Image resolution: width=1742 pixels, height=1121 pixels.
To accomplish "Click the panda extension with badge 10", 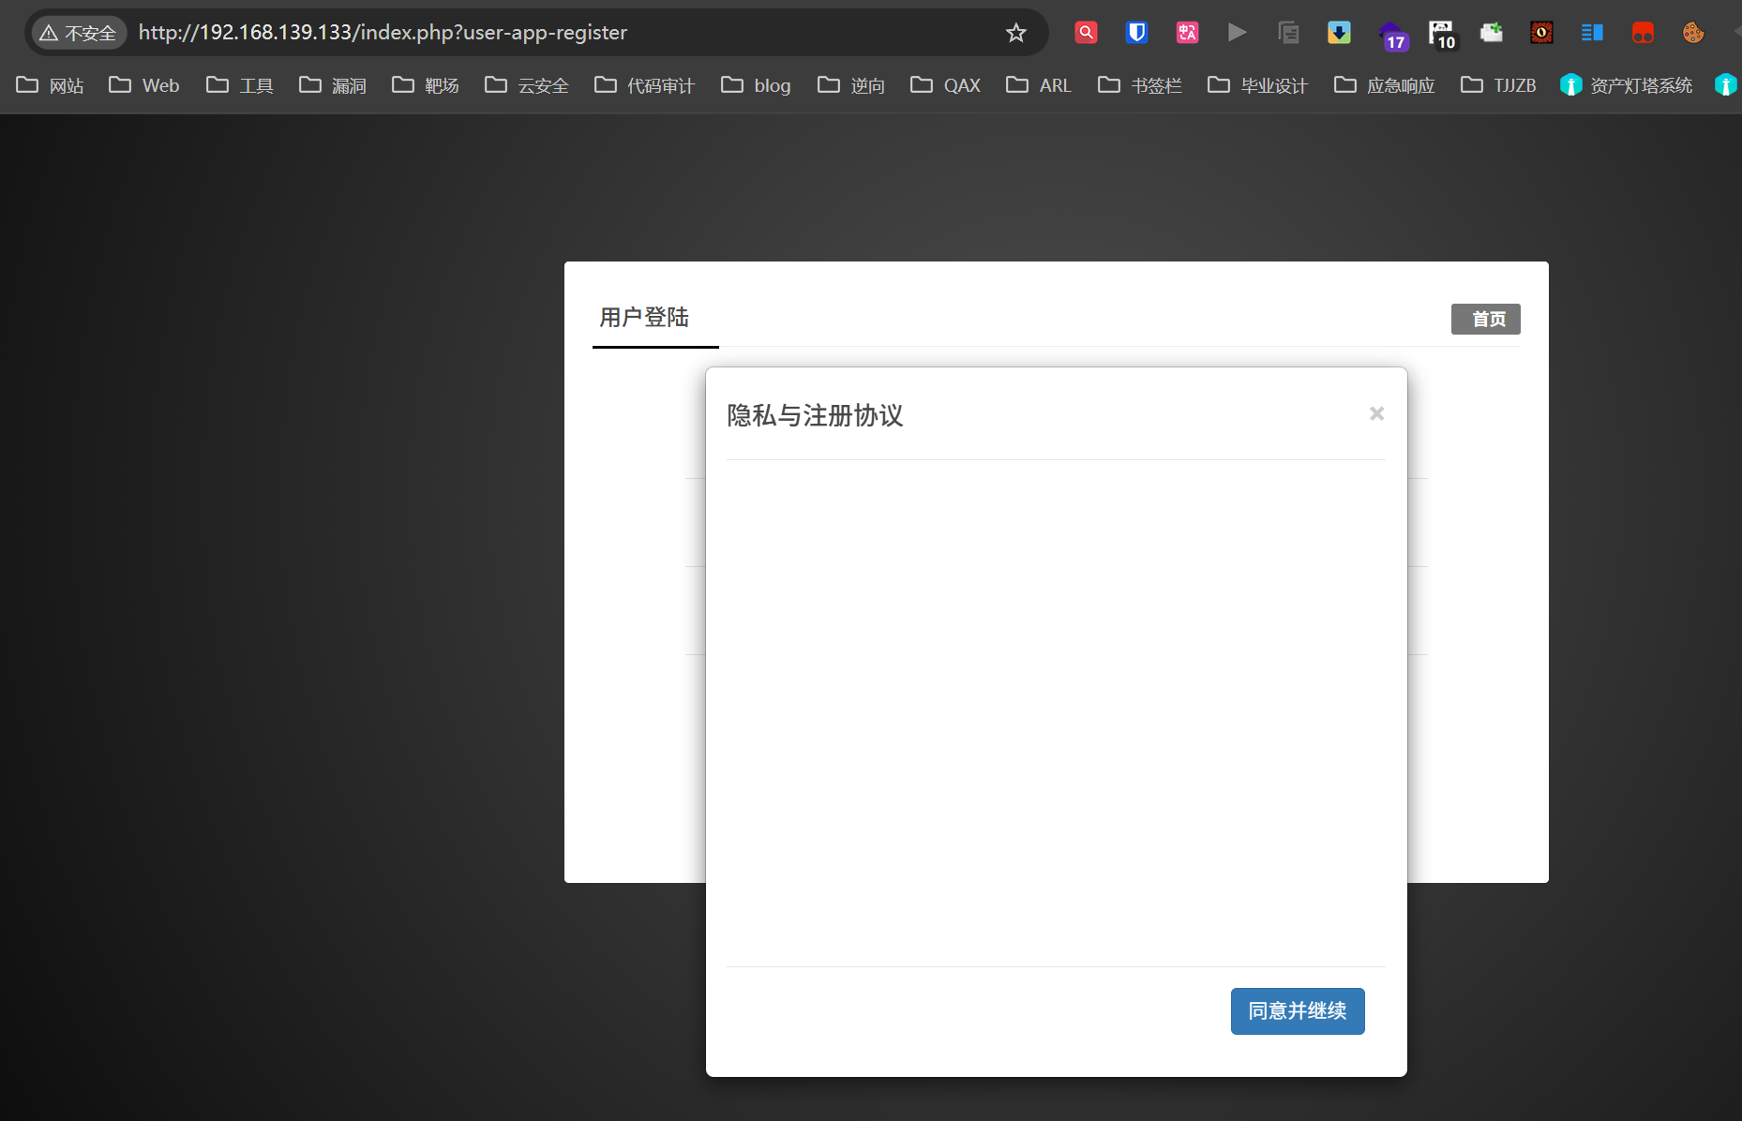I will 1441,35.
